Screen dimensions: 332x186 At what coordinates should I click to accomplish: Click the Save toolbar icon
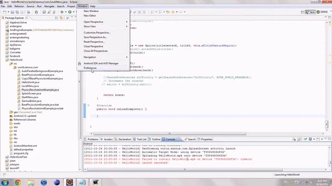(x=12, y=12)
